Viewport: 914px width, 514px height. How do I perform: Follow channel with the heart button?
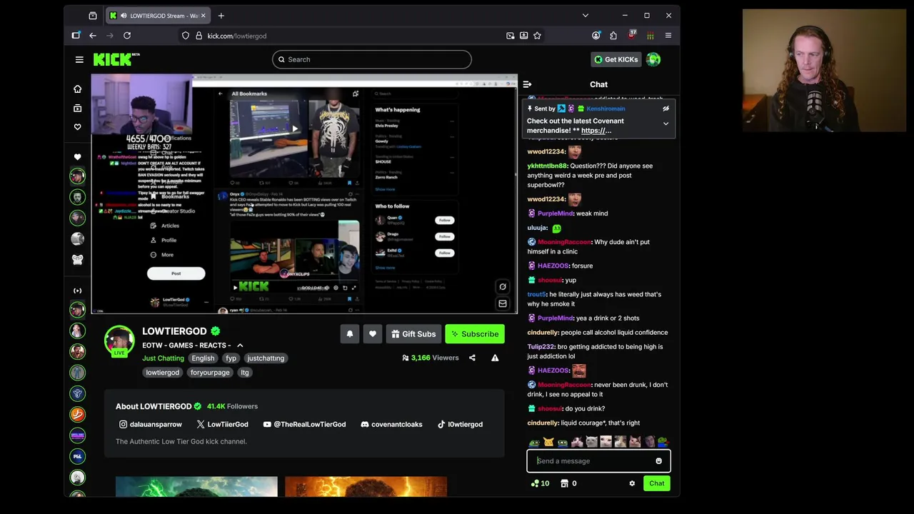(x=373, y=334)
